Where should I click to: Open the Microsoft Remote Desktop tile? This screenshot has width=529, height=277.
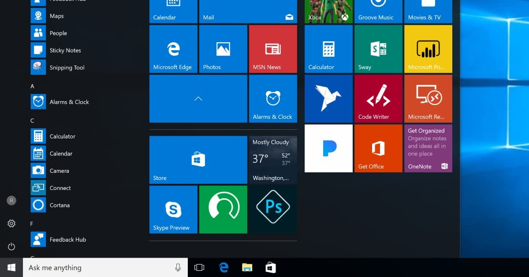click(428, 98)
